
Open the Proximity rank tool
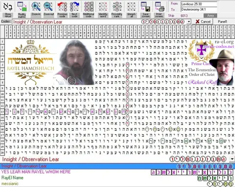click(117, 9)
